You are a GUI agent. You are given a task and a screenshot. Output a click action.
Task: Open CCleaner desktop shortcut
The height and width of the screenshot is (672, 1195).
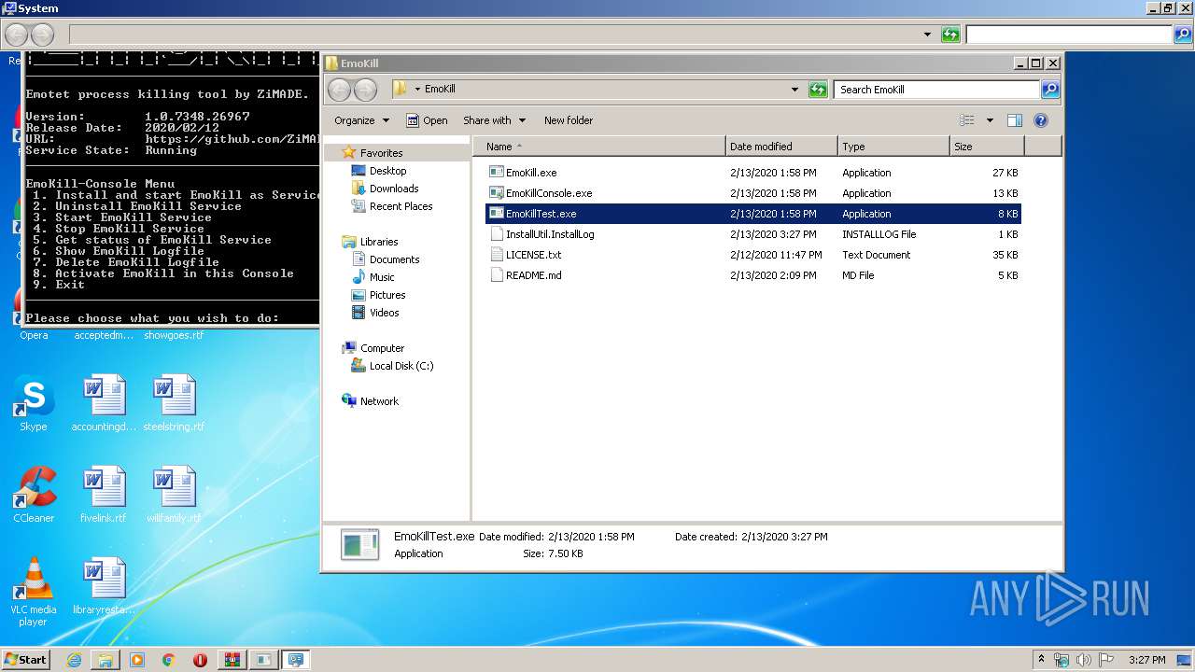click(x=34, y=496)
